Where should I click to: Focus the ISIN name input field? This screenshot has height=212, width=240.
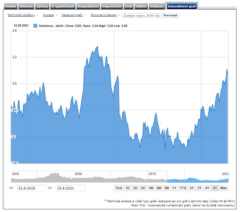[141, 15]
